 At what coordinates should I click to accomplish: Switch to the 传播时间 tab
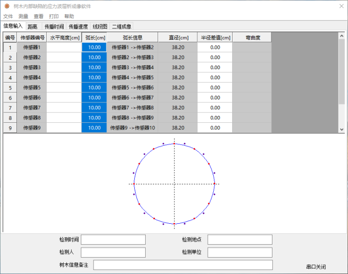(x=54, y=26)
